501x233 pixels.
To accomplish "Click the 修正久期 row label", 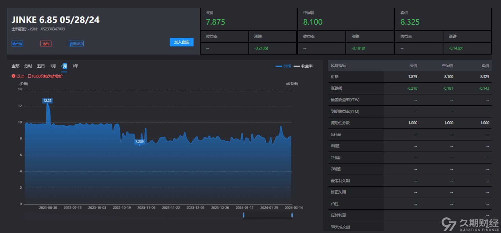I will pyautogui.click(x=338, y=192).
